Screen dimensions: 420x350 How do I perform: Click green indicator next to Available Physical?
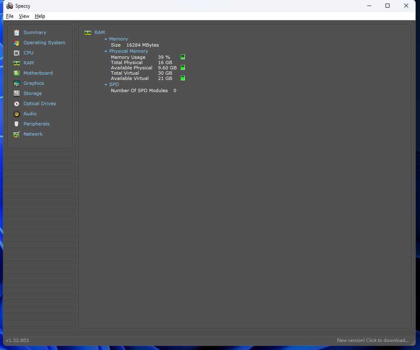point(183,68)
